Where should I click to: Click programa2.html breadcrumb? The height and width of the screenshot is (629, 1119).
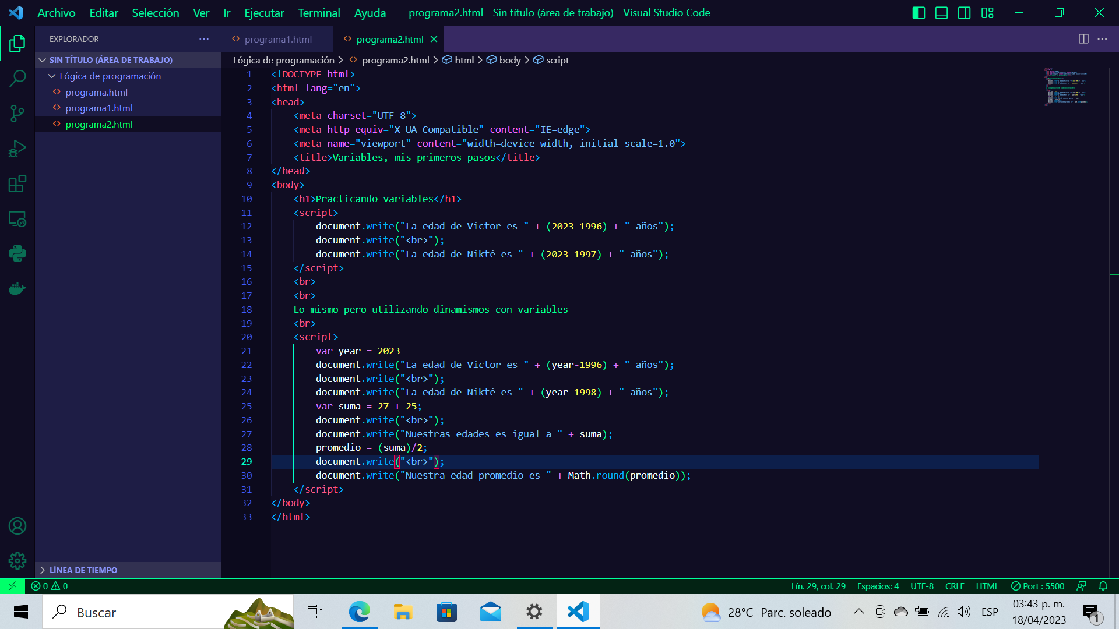click(x=389, y=60)
